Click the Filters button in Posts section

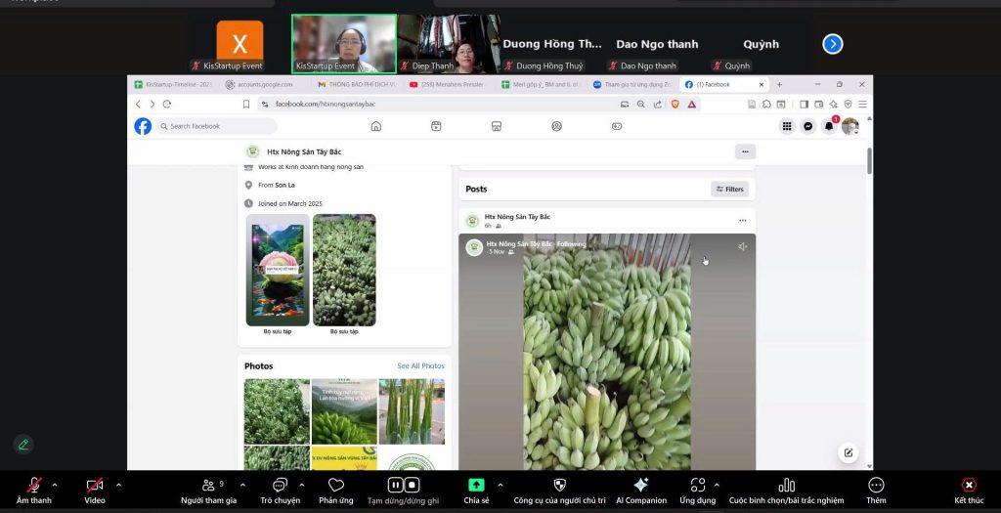click(x=729, y=189)
